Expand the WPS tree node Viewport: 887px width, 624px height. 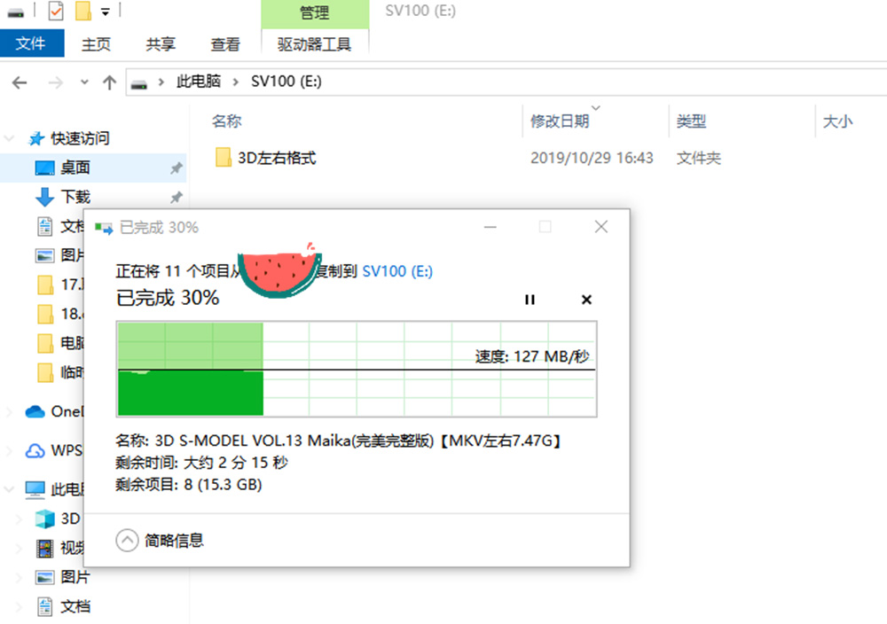click(x=9, y=451)
